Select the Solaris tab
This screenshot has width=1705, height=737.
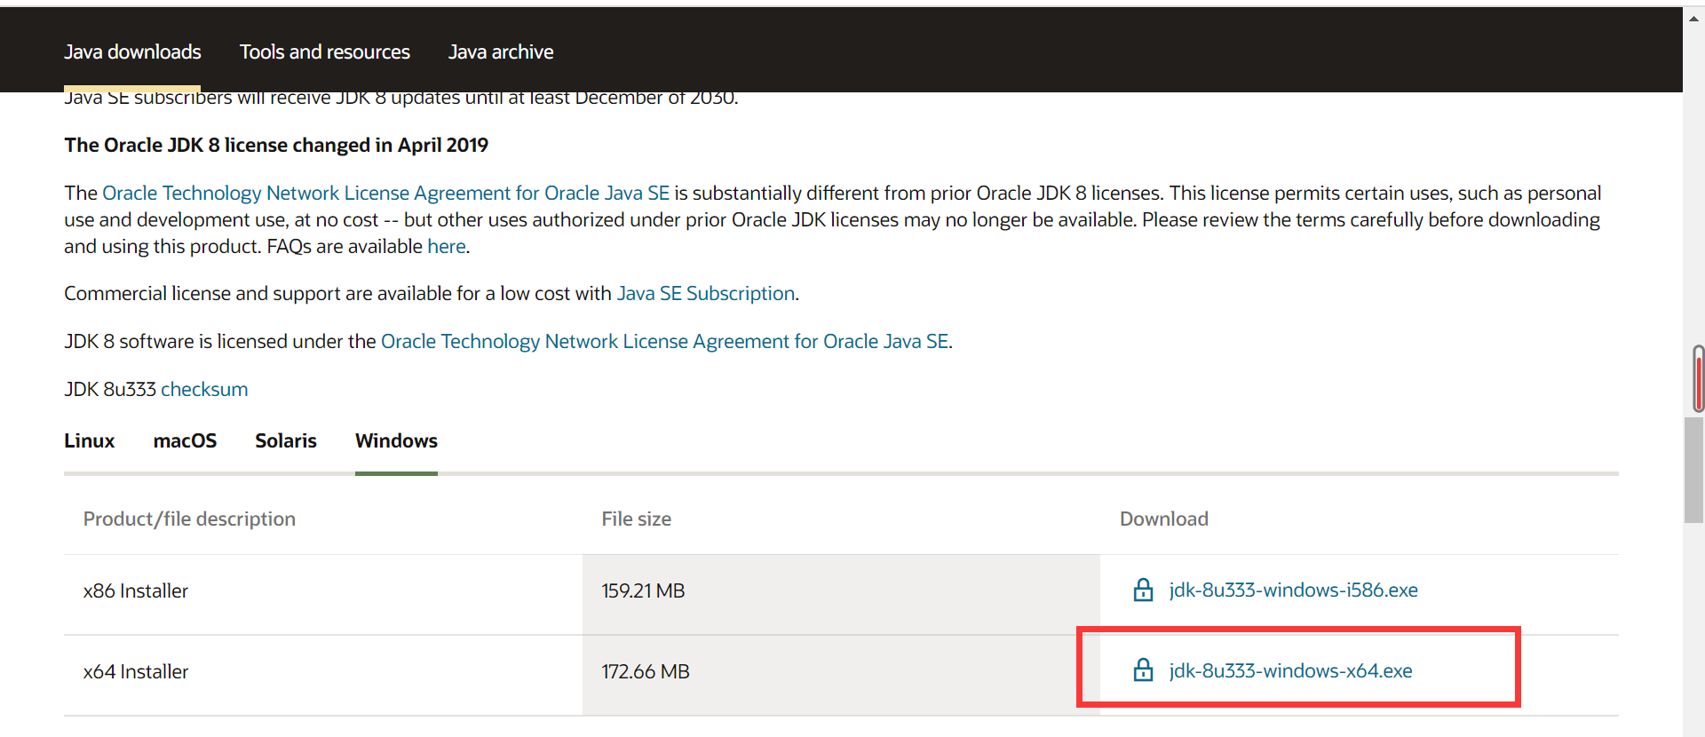coord(286,441)
